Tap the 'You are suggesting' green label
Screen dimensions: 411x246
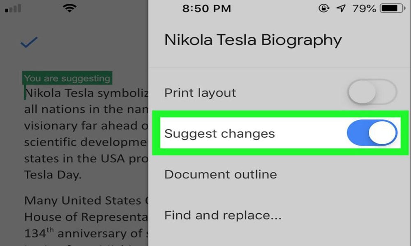point(67,78)
